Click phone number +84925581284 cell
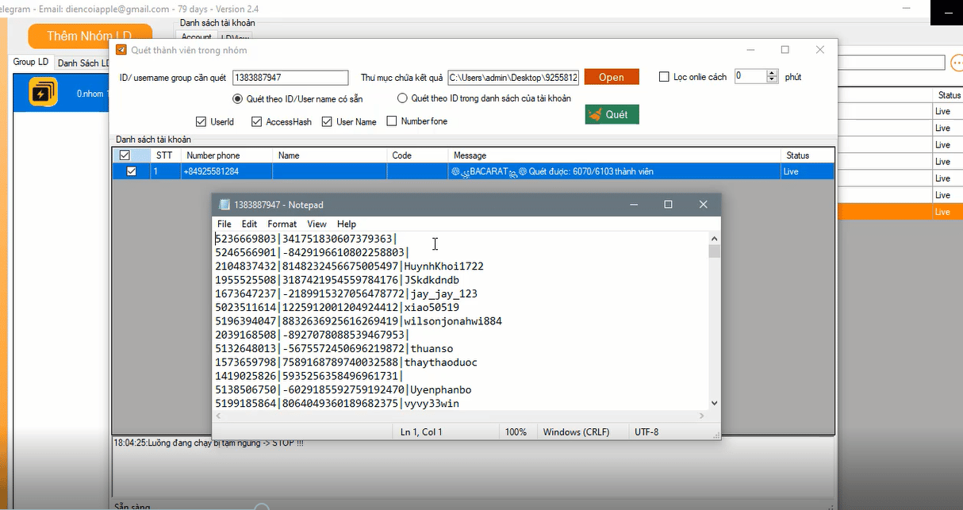Screen dimensions: 963x510 coord(227,171)
